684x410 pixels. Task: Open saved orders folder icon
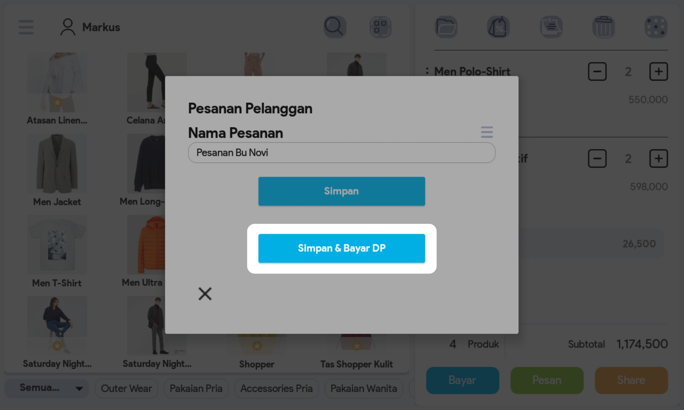point(446,27)
